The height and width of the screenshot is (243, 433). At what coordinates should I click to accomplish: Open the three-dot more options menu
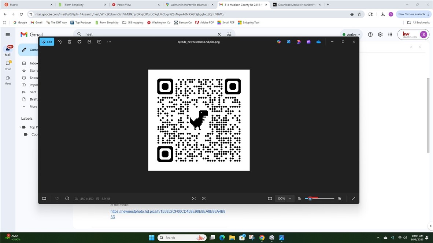[109, 42]
